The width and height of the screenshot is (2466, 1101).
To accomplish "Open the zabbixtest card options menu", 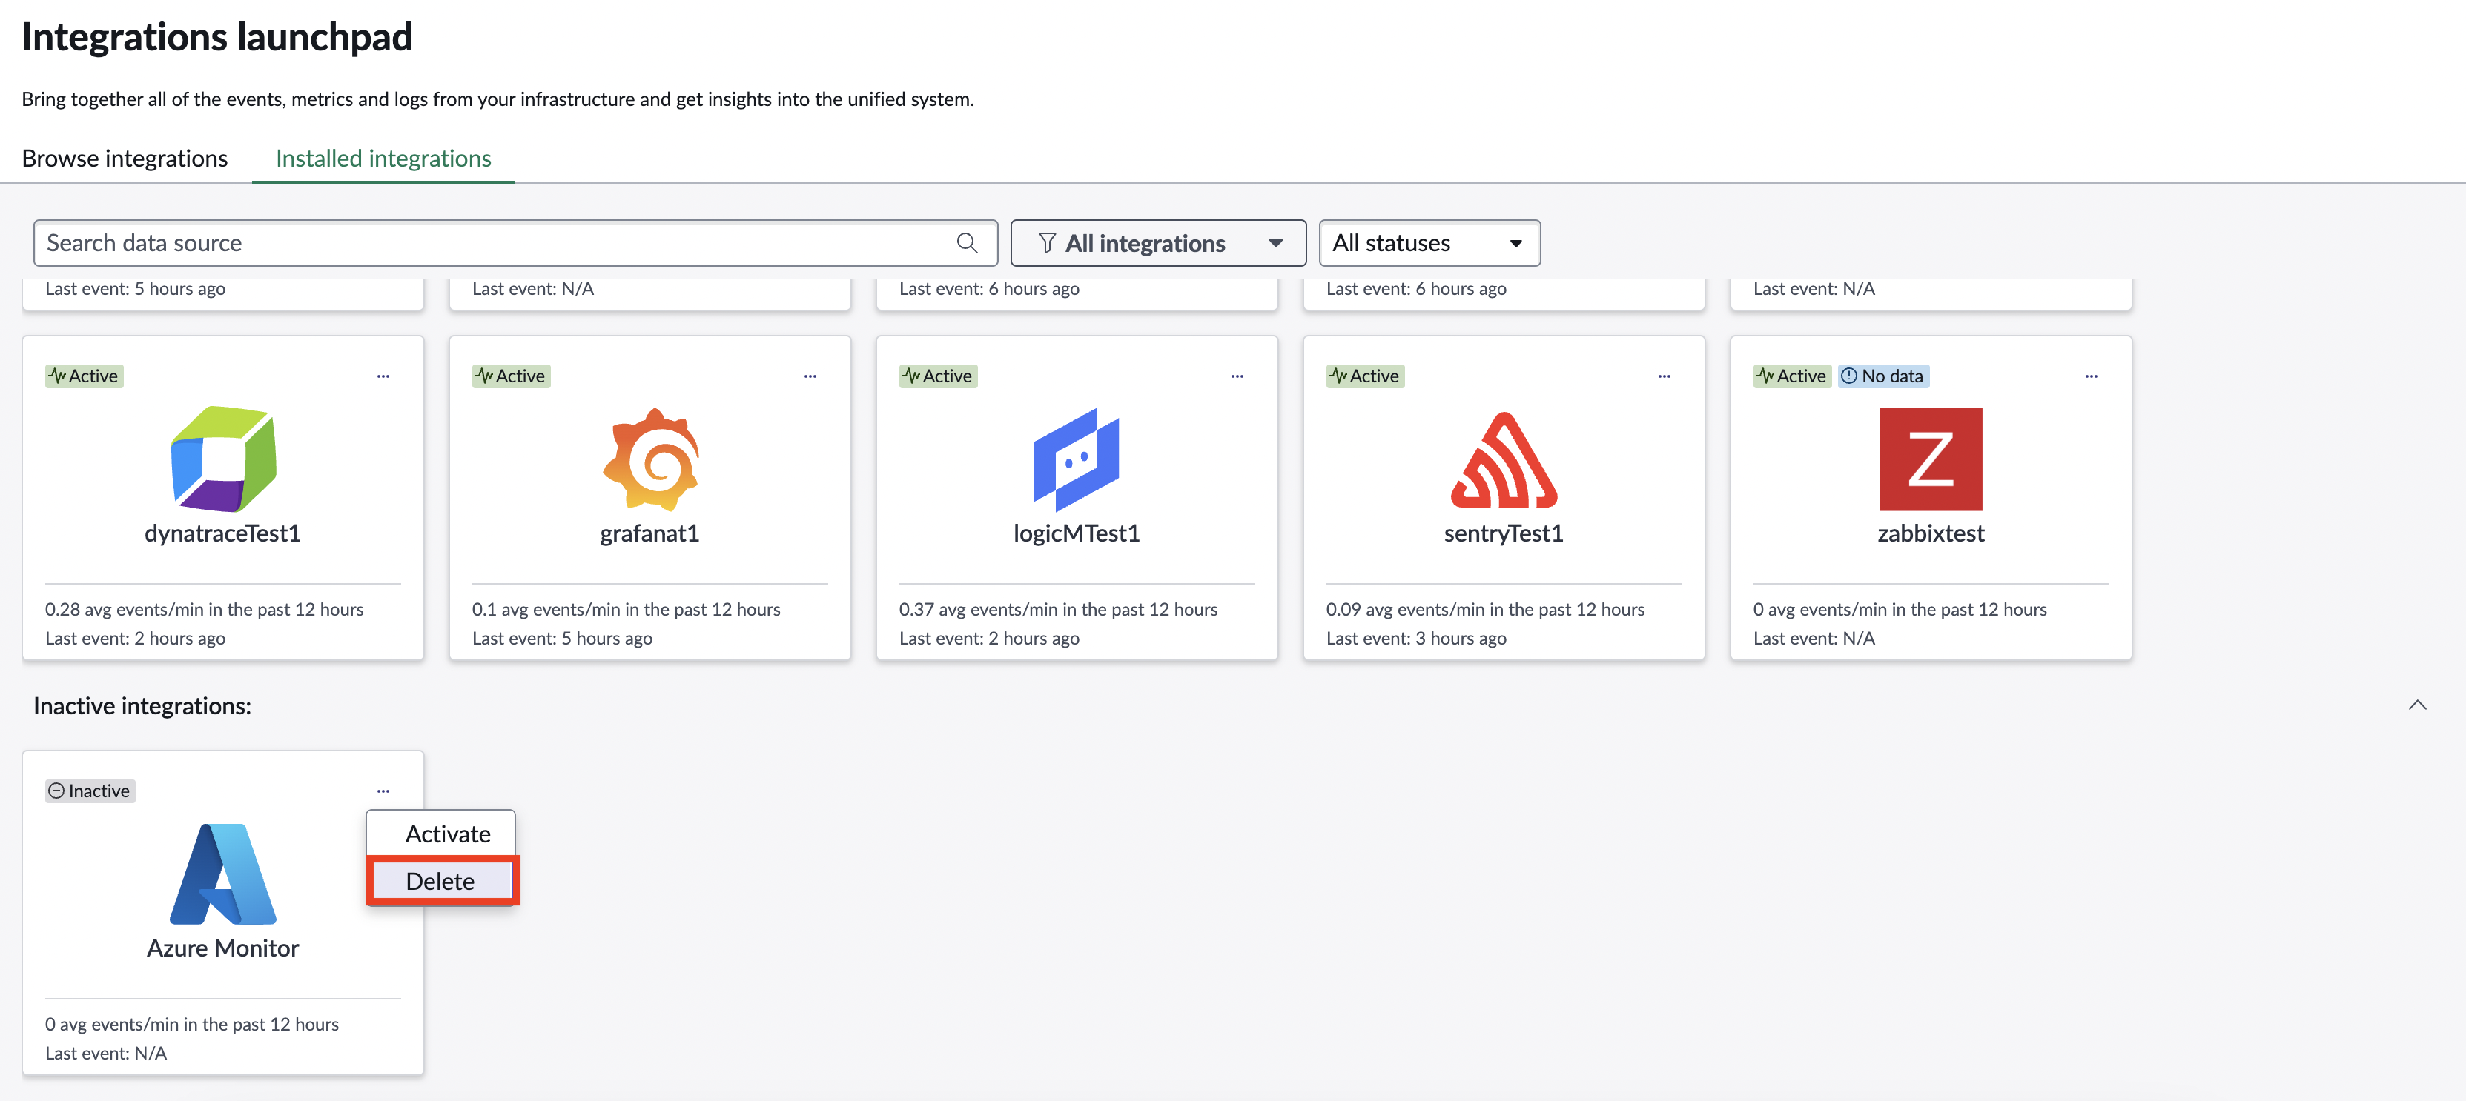I will 2091,377.
